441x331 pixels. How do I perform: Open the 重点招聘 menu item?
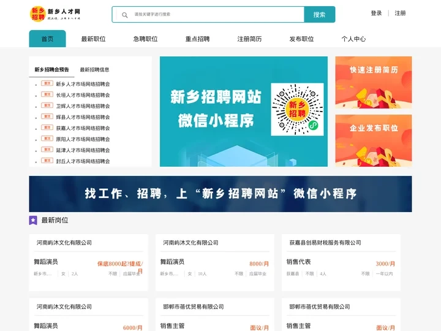coord(197,39)
